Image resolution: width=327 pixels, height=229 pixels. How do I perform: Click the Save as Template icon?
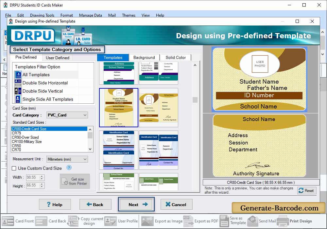[224, 221]
